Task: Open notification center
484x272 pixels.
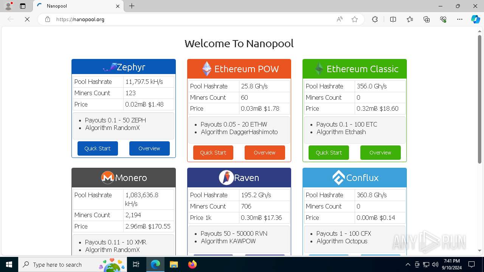Action: [472, 264]
